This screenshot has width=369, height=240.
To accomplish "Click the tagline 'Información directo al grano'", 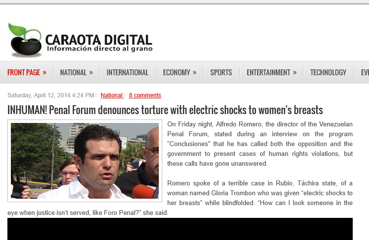I will [x=99, y=49].
